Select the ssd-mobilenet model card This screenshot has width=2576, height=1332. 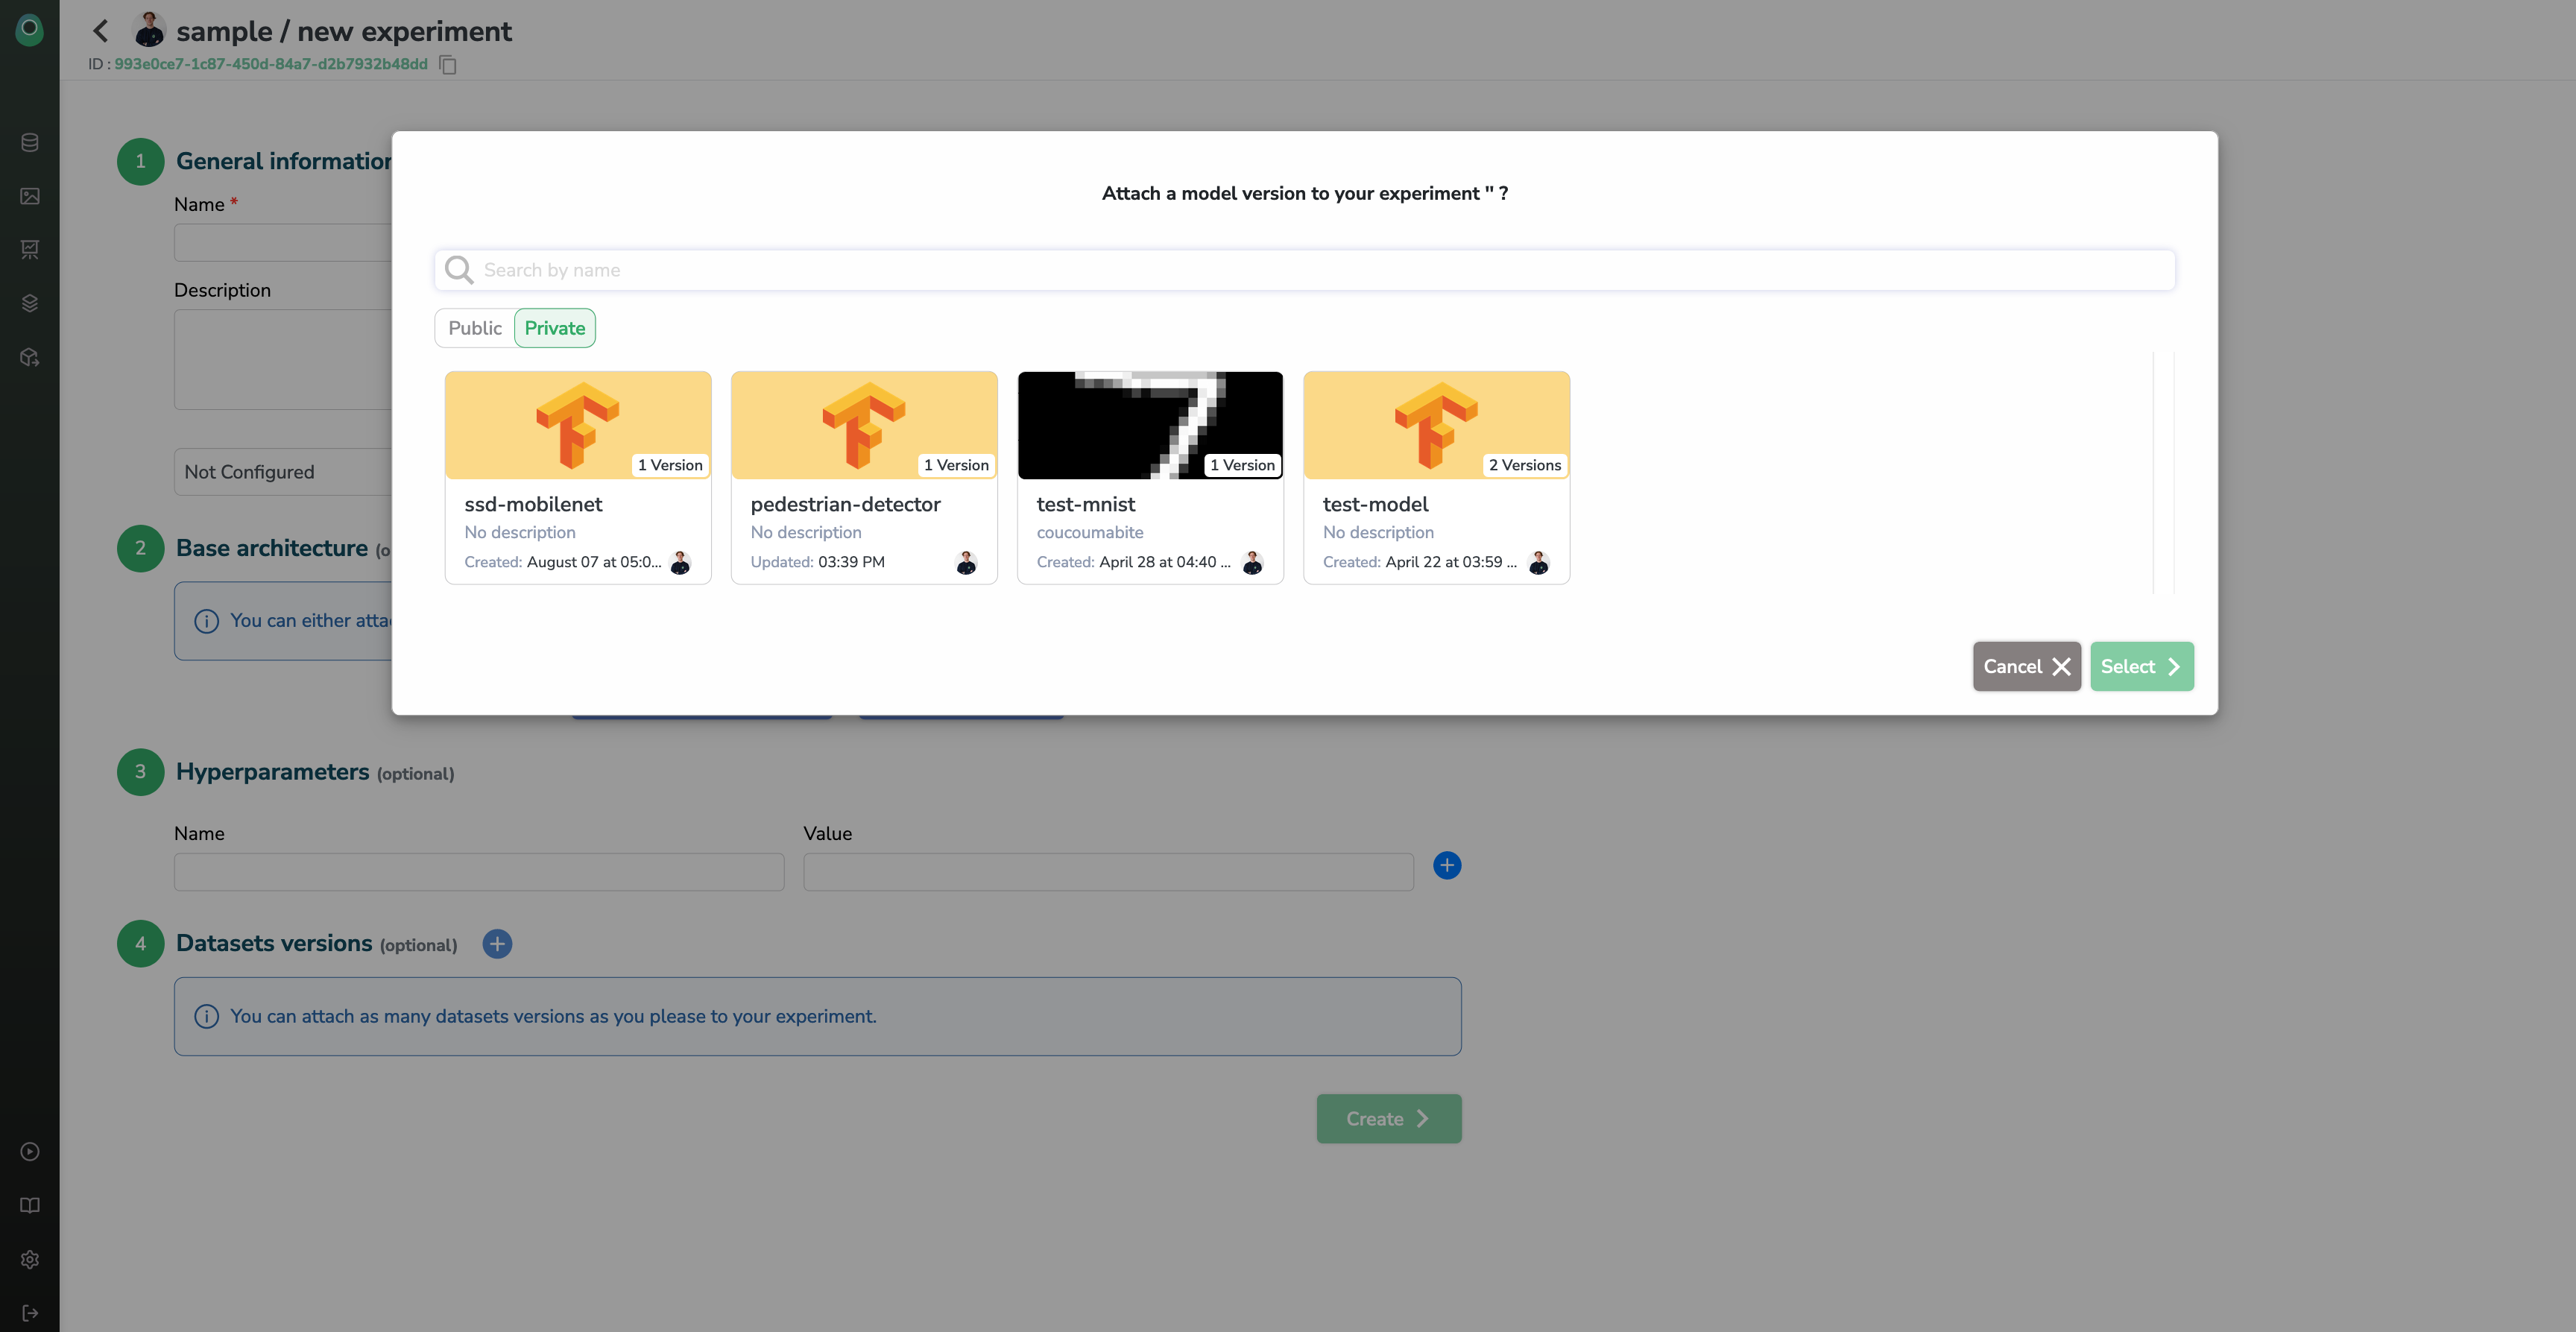click(578, 478)
